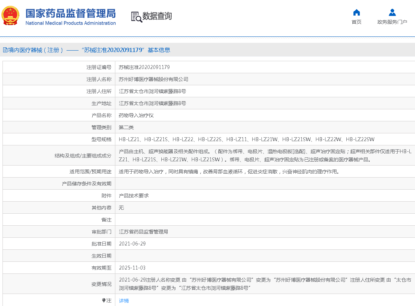Click product name 药物导入治疗仪
This screenshot has width=415, height=306.
(x=136, y=115)
